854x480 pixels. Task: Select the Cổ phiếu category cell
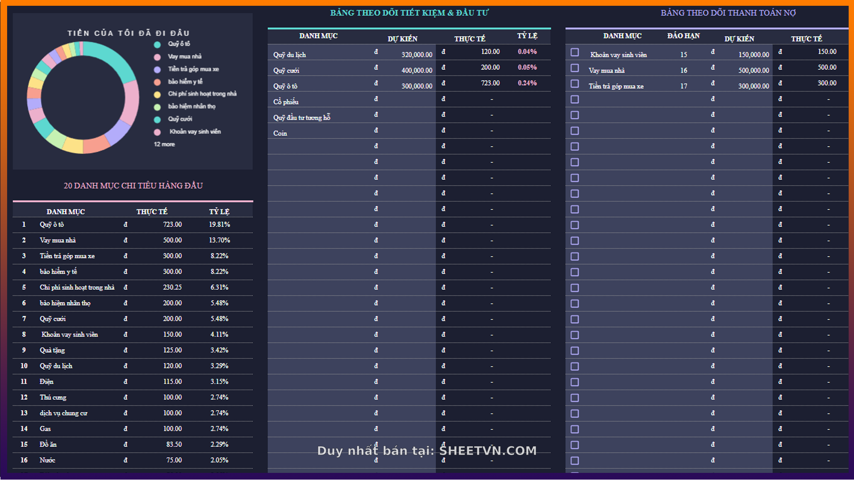(x=286, y=102)
